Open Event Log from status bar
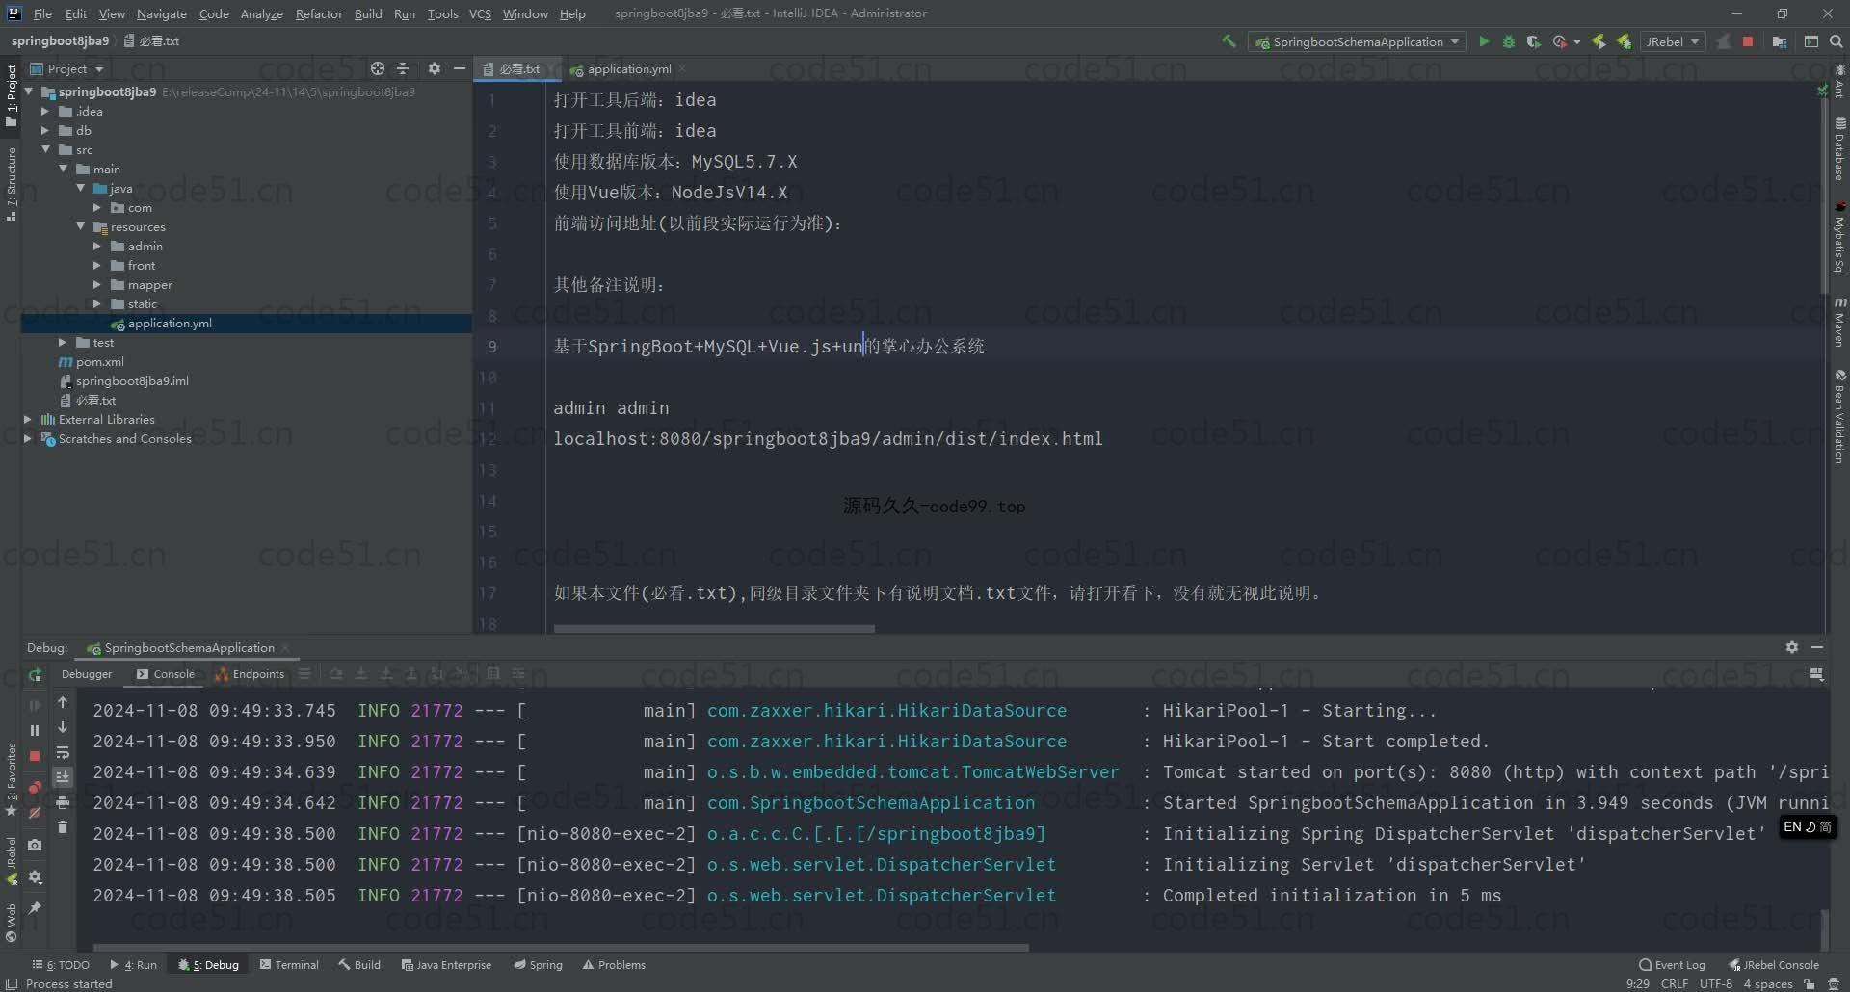 pyautogui.click(x=1672, y=964)
